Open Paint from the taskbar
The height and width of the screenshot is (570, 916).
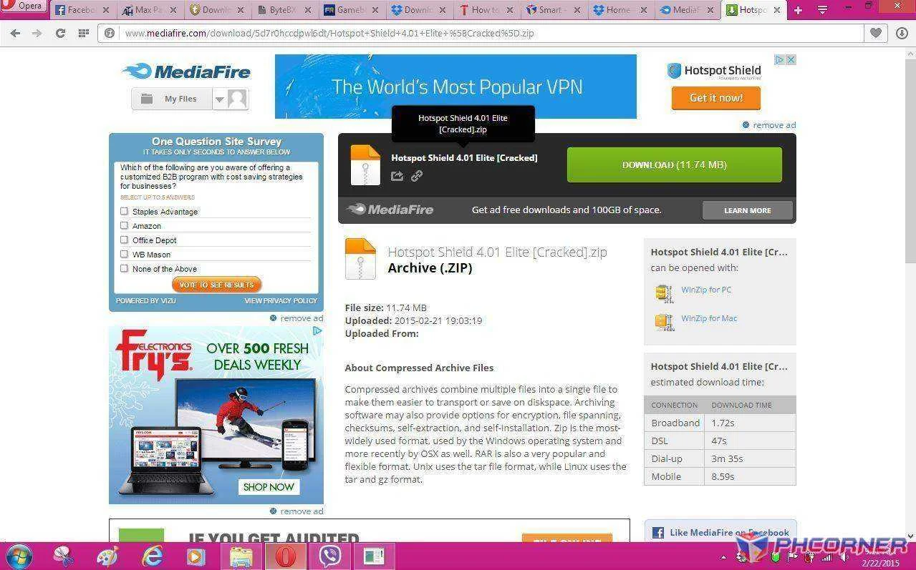tap(107, 556)
